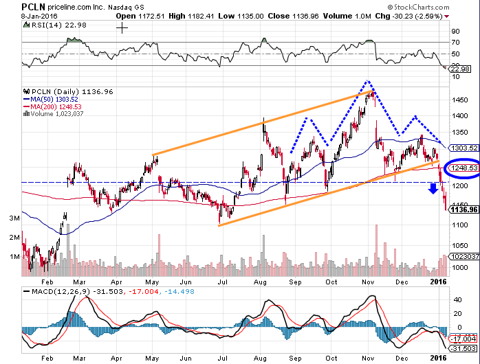
Task: Click the MA(200) 1248.53 legend entry
Action: (56, 106)
